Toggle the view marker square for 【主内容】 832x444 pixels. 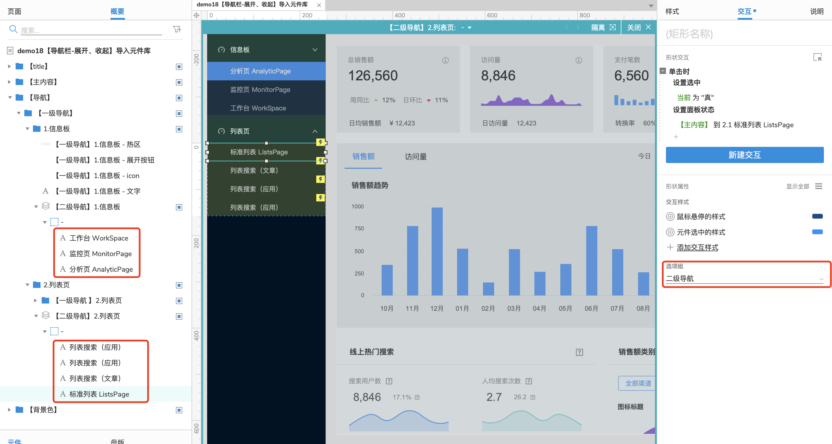pos(179,82)
